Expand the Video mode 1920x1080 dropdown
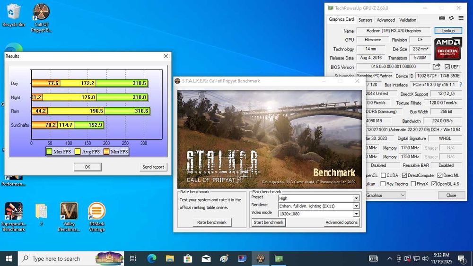Image resolution: width=473 pixels, height=266 pixels. point(356,214)
